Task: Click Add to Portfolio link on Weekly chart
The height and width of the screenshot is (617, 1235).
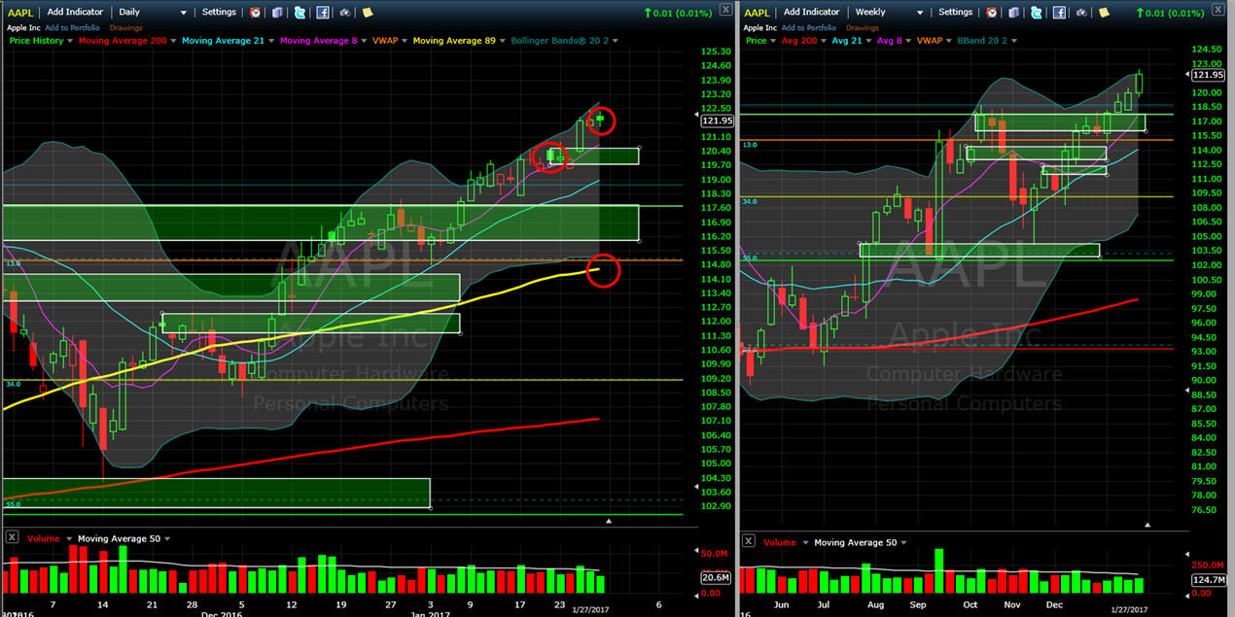Action: click(808, 28)
